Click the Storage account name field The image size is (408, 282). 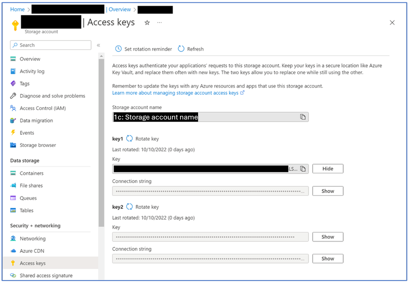[210, 117]
